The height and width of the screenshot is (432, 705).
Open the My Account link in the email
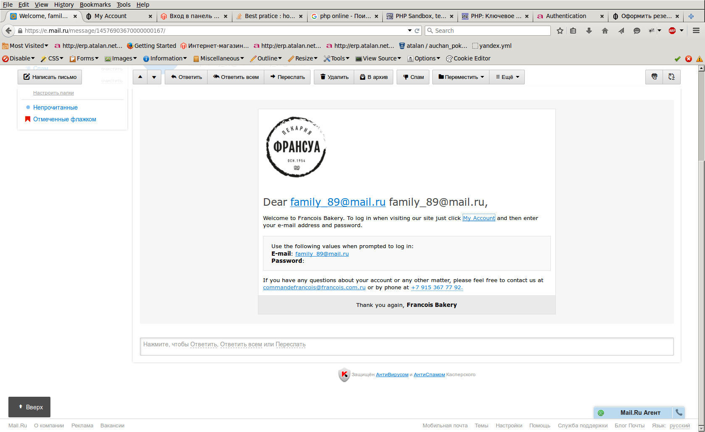pyautogui.click(x=479, y=218)
